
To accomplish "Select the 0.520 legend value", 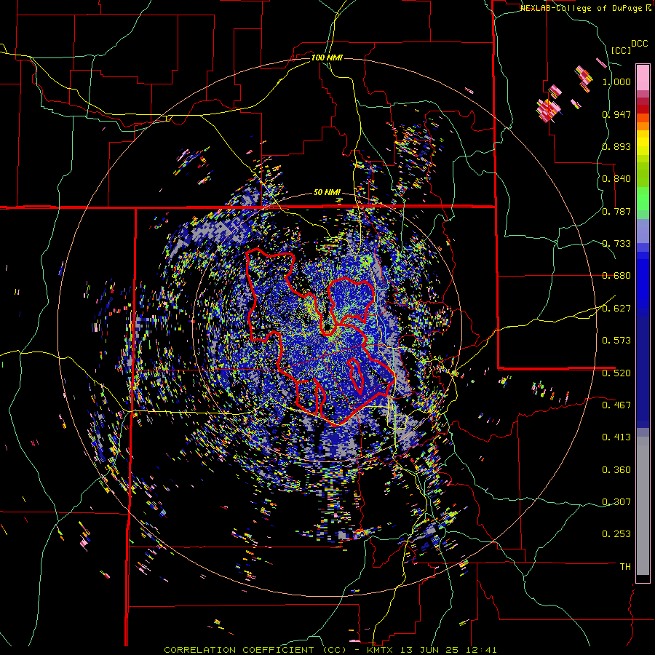I will tap(616, 373).
